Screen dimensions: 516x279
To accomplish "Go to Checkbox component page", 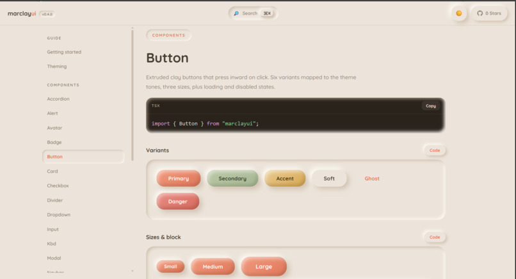I will (58, 186).
